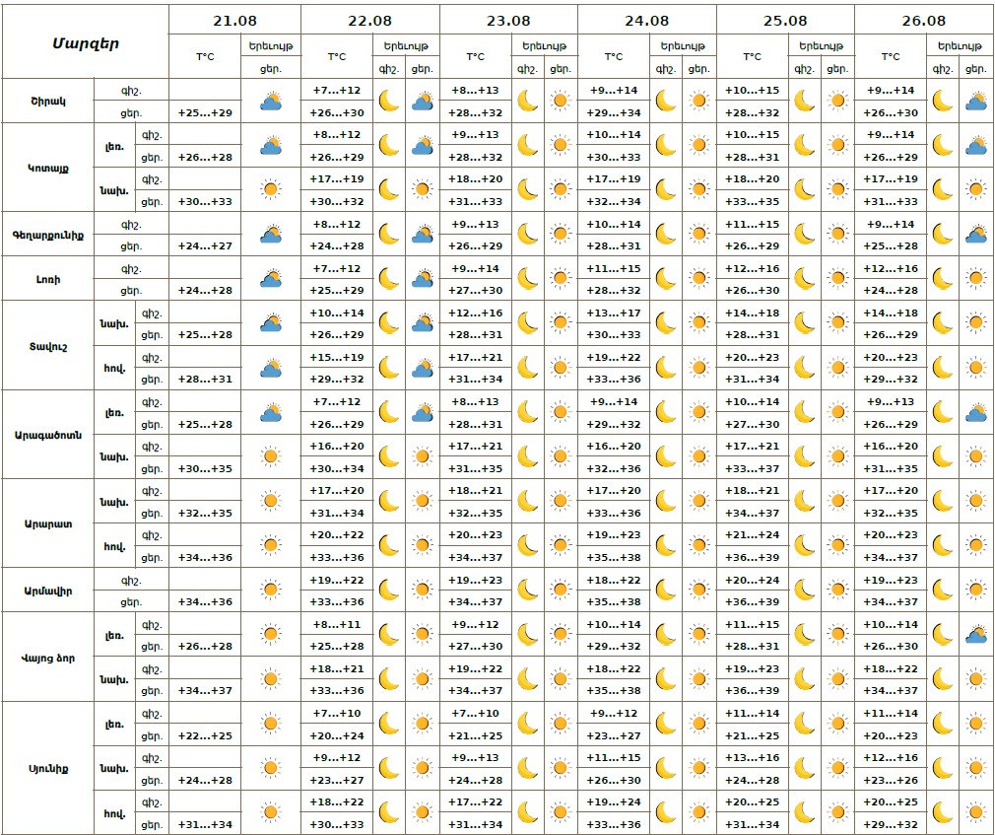Click Վայոց ձոր mountain cloudy icon for 26.08
995x835 pixels.
976,635
